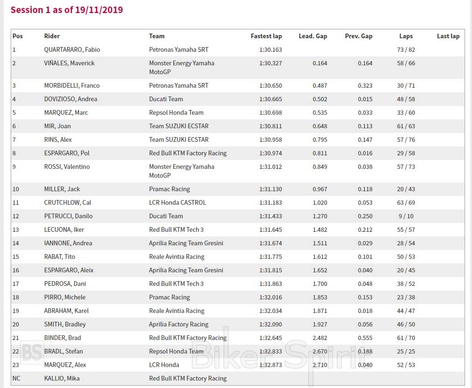Image resolution: width=472 pixels, height=388 pixels.
Task: Select rider DOVIZIOSO, Andrea
Action: 70,99
